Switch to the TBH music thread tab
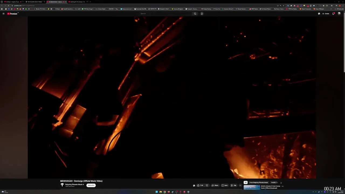The height and width of the screenshot is (194, 345). point(35,2)
